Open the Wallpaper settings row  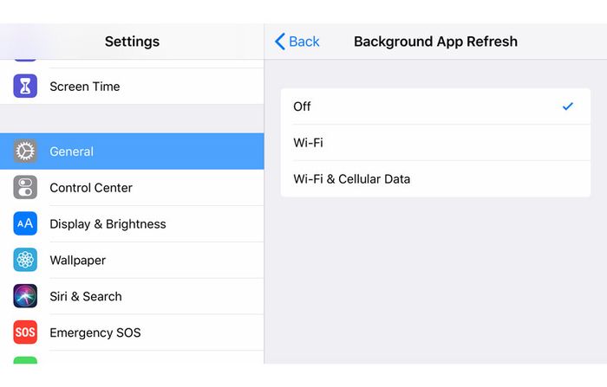tap(132, 261)
